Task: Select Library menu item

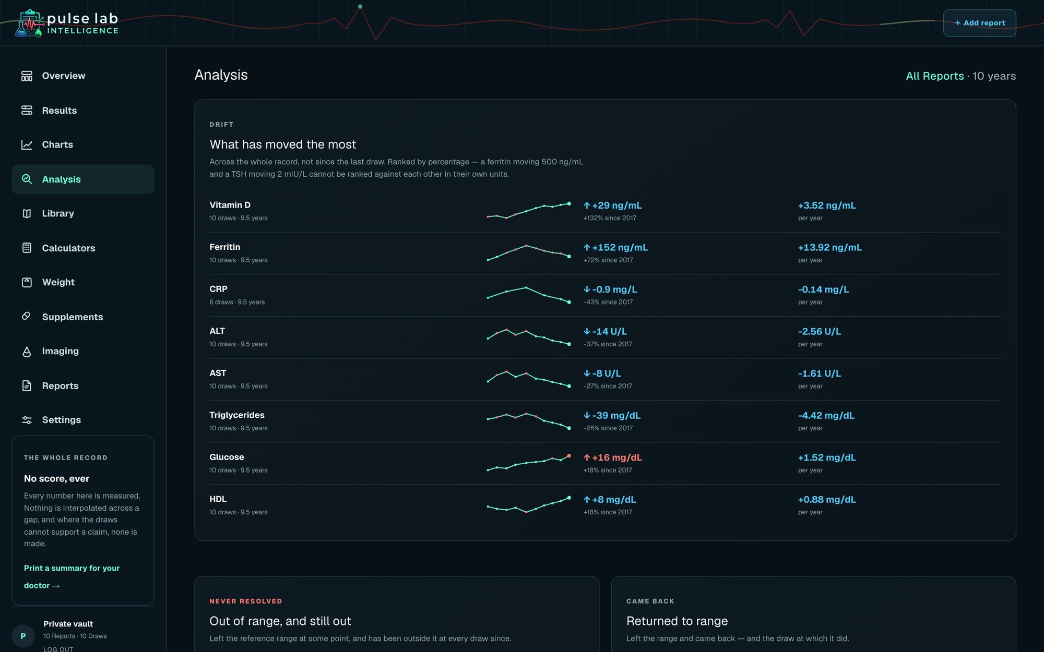Action: click(x=83, y=214)
